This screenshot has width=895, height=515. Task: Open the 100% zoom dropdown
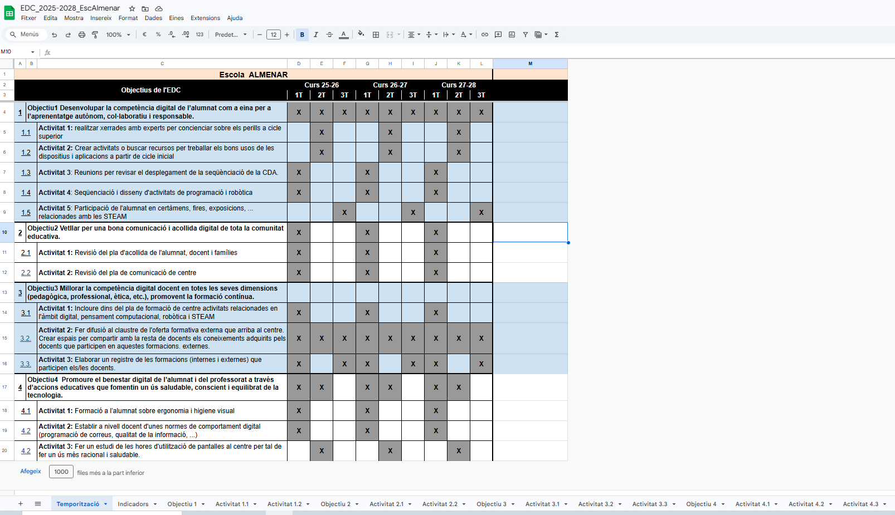(118, 35)
